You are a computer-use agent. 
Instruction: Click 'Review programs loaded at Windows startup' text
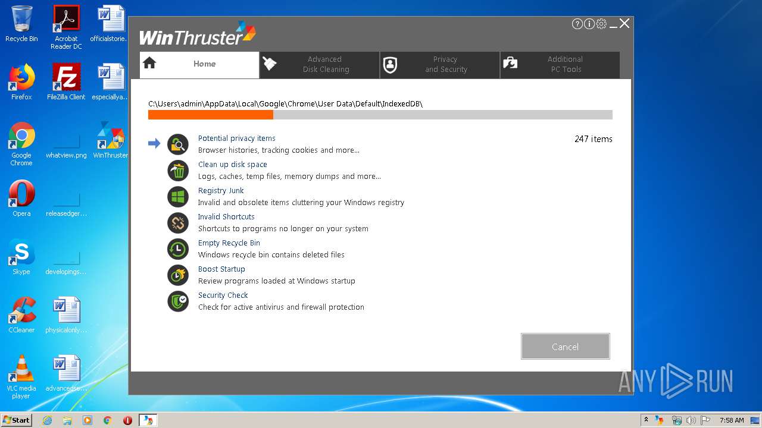[x=277, y=281]
